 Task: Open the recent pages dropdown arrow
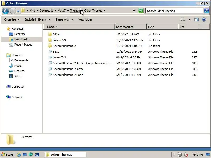coord(18,11)
